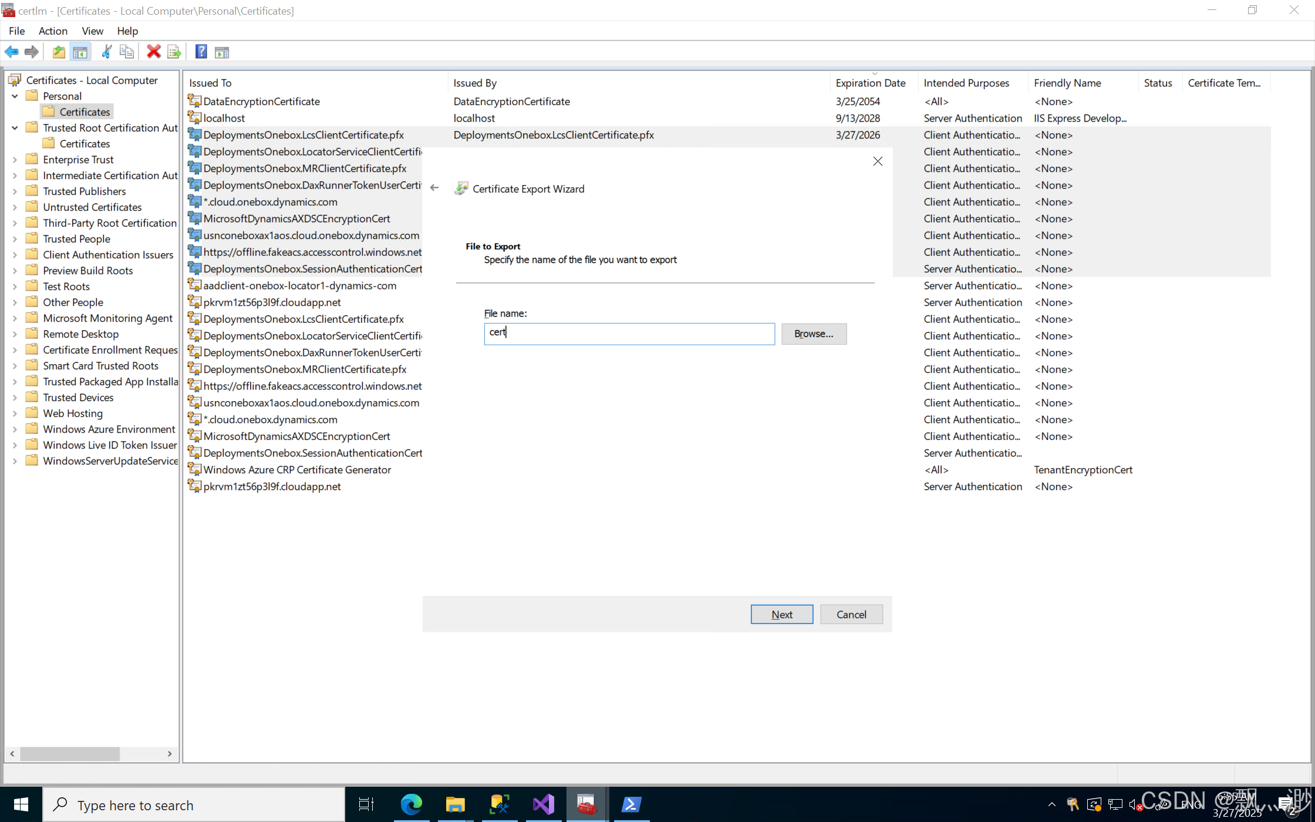Screen dimensions: 1315x822
Task: Click the Cut scissors toolbar icon
Action: [106, 52]
